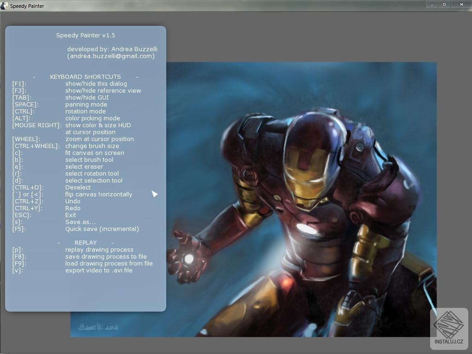Click the Buzzelli 2012 signature on the canvas
The image size is (472, 354).
(97, 325)
